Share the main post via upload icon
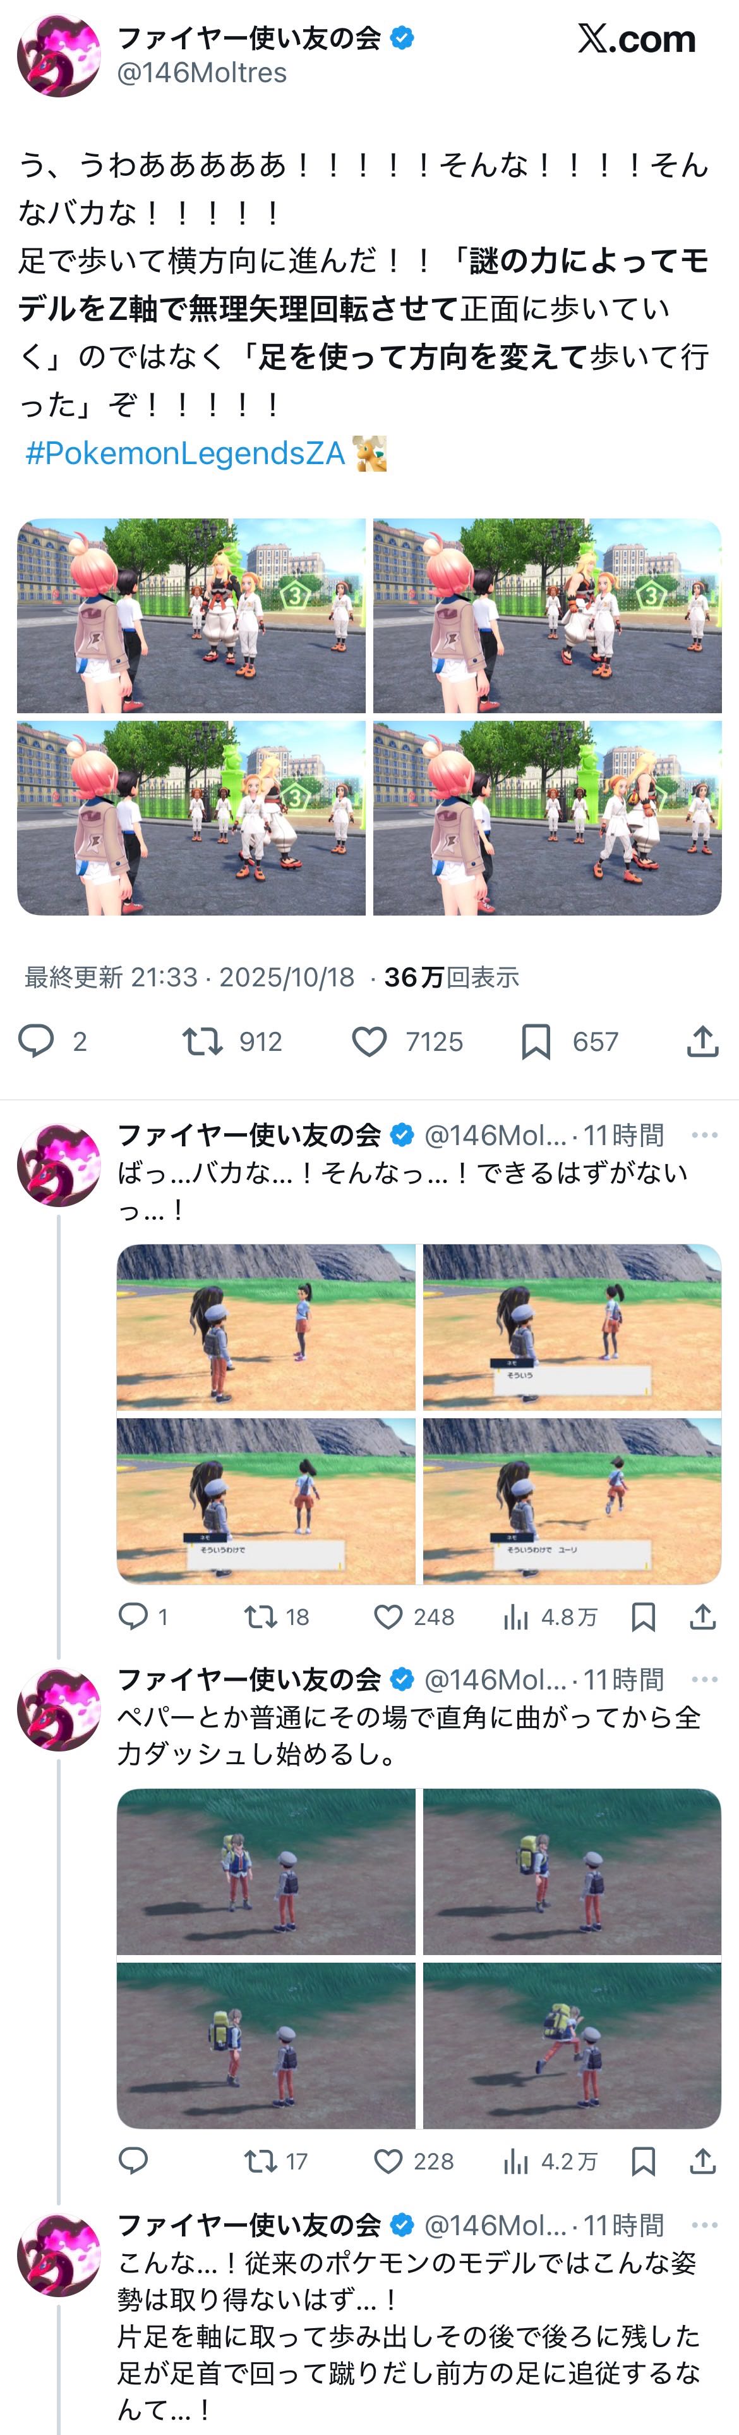The width and height of the screenshot is (739, 2435). (702, 1041)
